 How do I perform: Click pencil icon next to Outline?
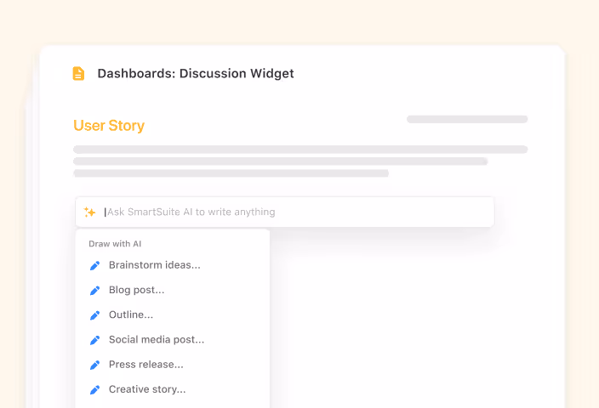[94, 314]
